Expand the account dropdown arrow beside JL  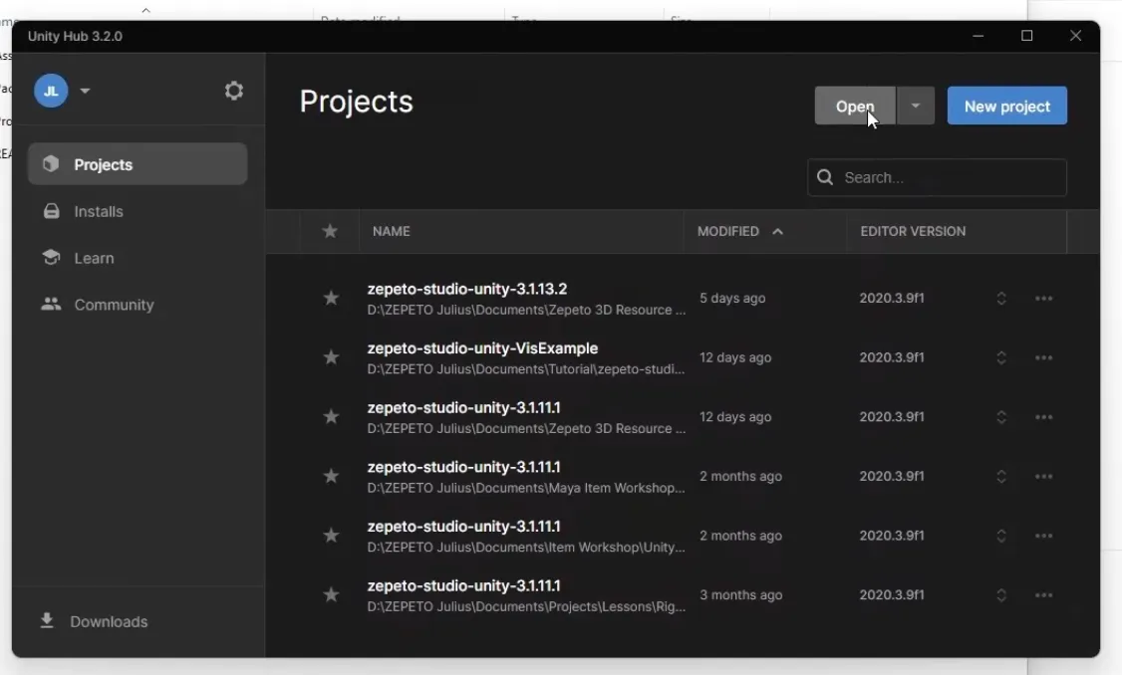pos(85,91)
